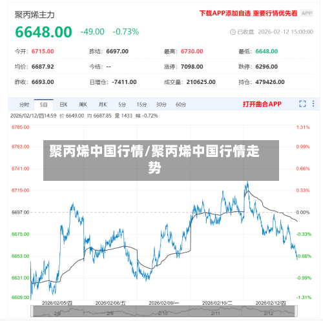Click the 6609.00 y-axis label

pyautogui.click(x=21, y=297)
